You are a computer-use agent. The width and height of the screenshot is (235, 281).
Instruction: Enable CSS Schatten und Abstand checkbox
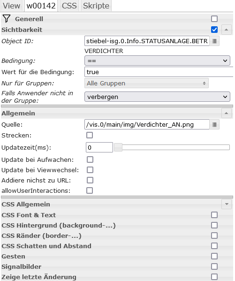coord(214,246)
